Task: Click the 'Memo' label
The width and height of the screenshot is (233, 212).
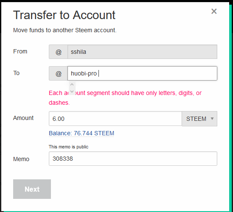Action: 21,159
